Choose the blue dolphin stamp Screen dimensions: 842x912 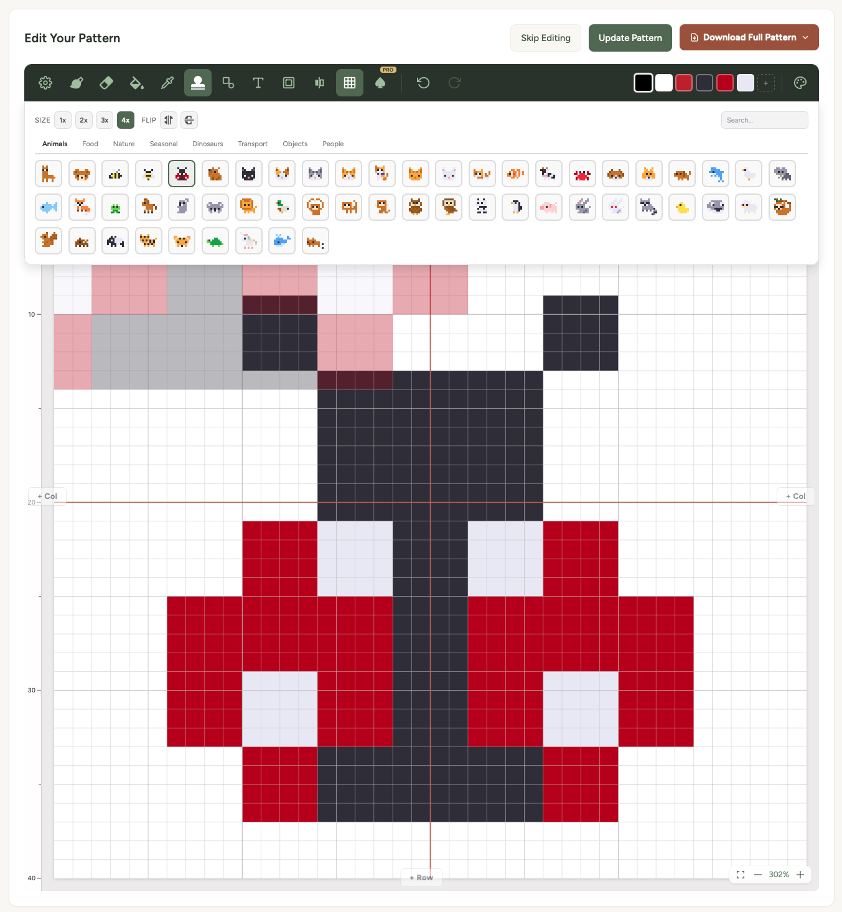tap(716, 174)
